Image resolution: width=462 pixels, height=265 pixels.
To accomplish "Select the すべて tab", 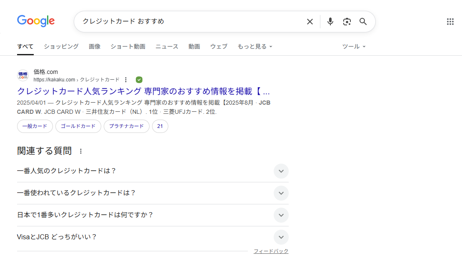I will tap(25, 47).
